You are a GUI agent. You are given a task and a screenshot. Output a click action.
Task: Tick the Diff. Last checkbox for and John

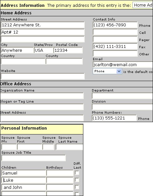pos(77,187)
